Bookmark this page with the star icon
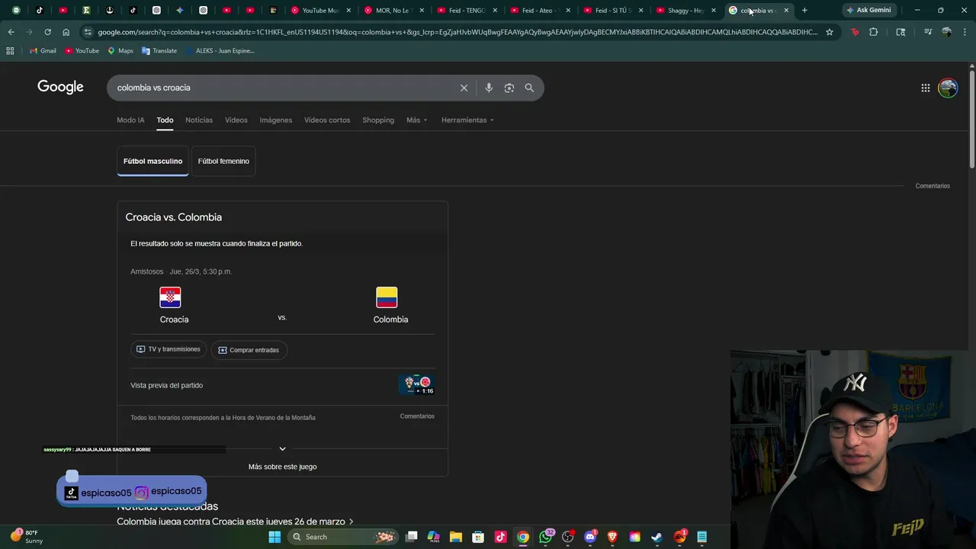This screenshot has width=976, height=549. pos(830,32)
